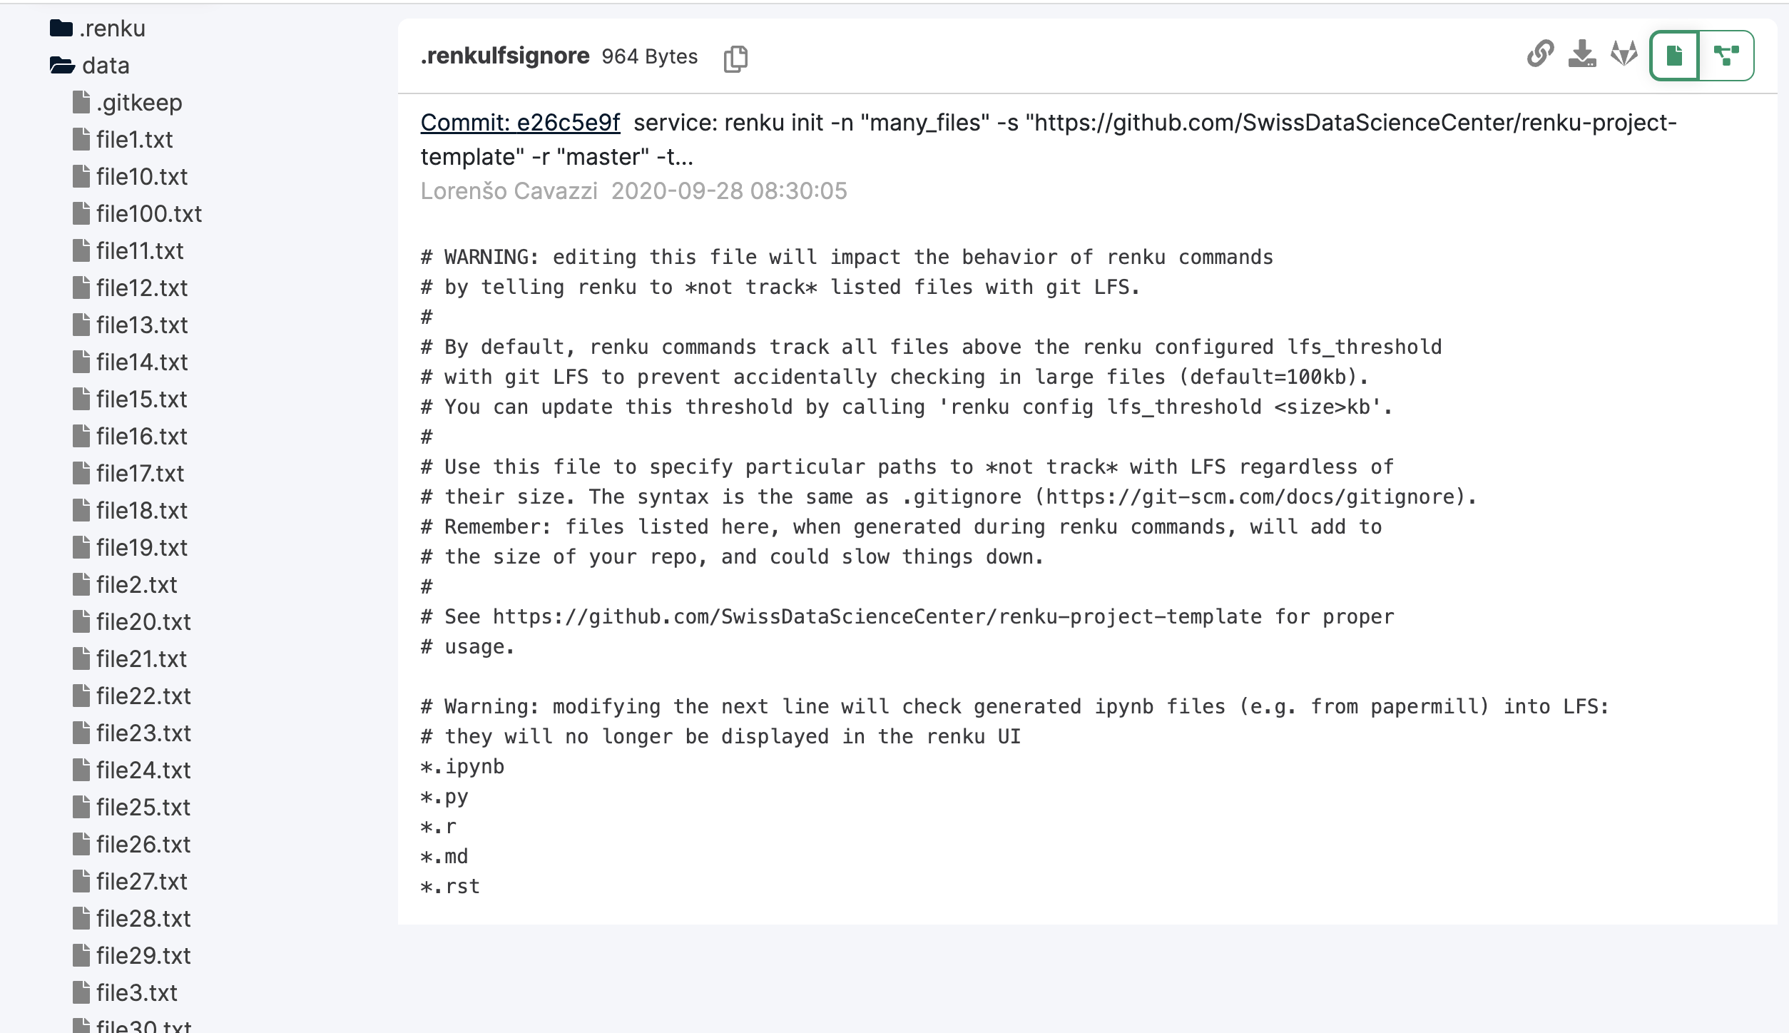Image resolution: width=1789 pixels, height=1033 pixels.
Task: Click the file icon beside .gitkeep
Action: click(x=82, y=102)
